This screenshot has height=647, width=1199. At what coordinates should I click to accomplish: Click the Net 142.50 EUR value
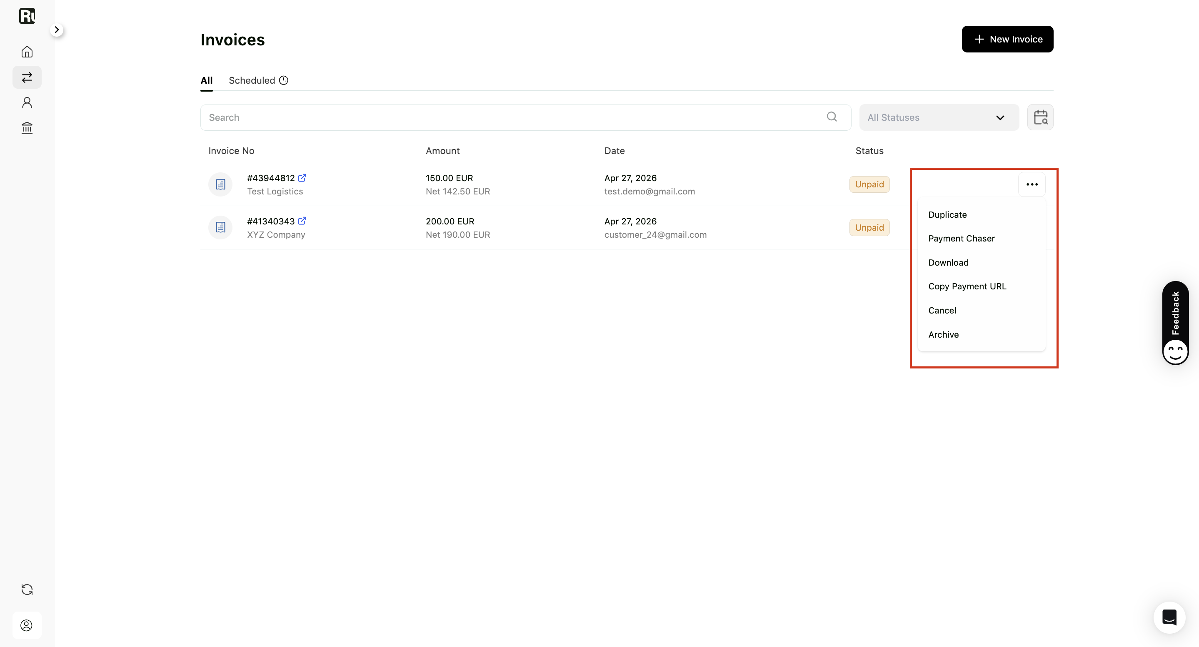tap(457, 192)
